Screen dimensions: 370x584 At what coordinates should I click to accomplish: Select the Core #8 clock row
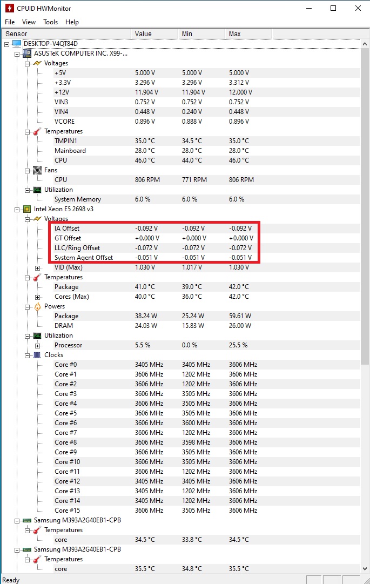tap(206, 442)
